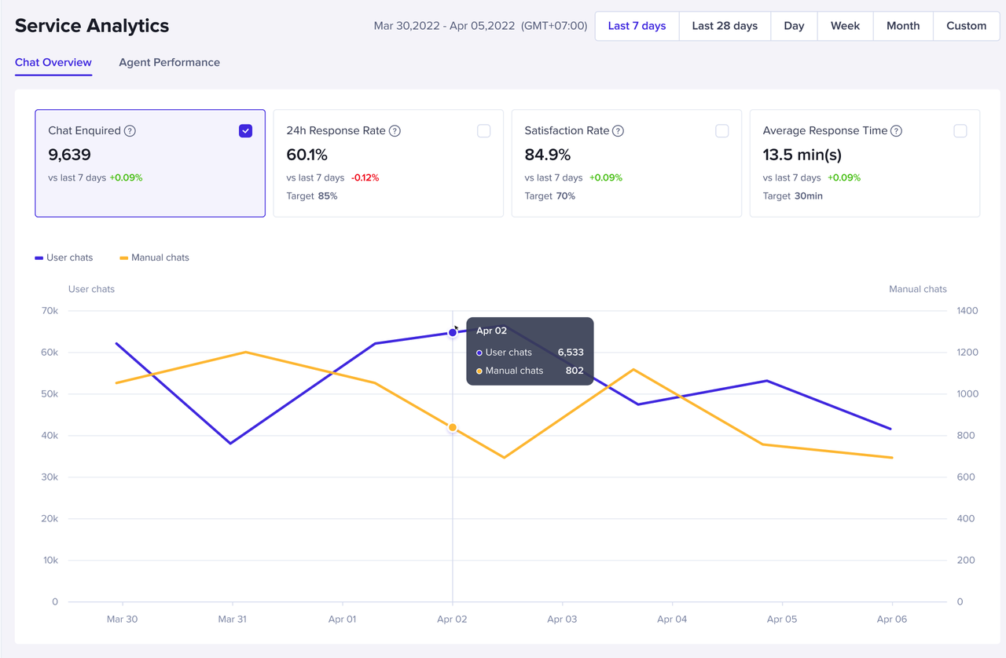The width and height of the screenshot is (1006, 658).
Task: Click help icon next to Chat Enquired
Action: [130, 131]
